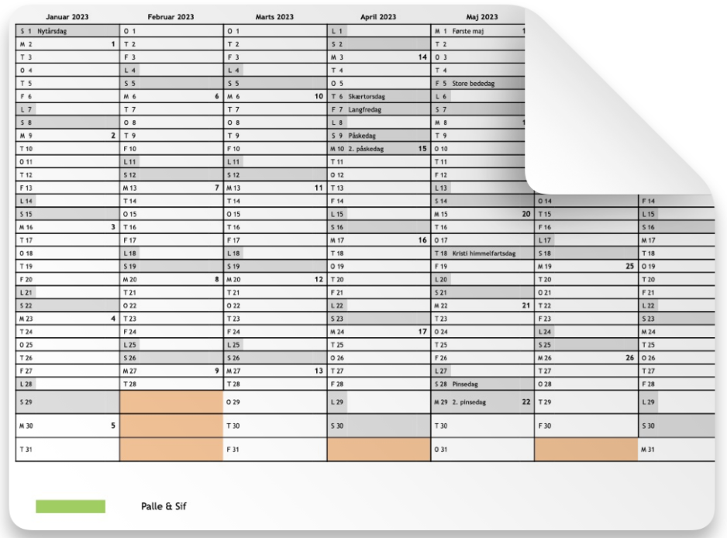
Task: Click the 'Maj 2023' month header
Action: click(482, 17)
